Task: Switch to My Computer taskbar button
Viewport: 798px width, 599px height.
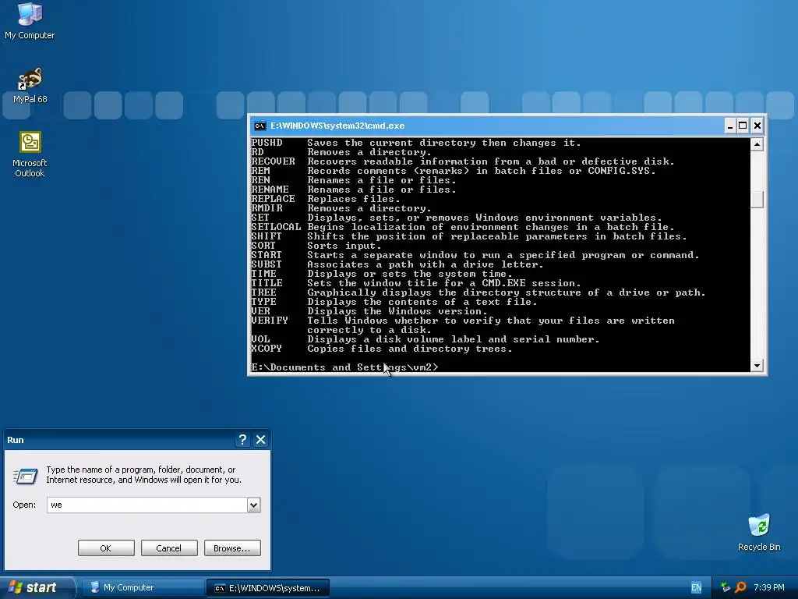Action: coord(143,587)
